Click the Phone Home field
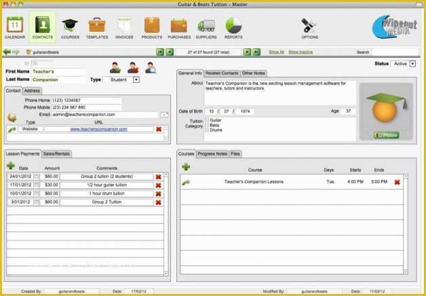 [x=86, y=100]
